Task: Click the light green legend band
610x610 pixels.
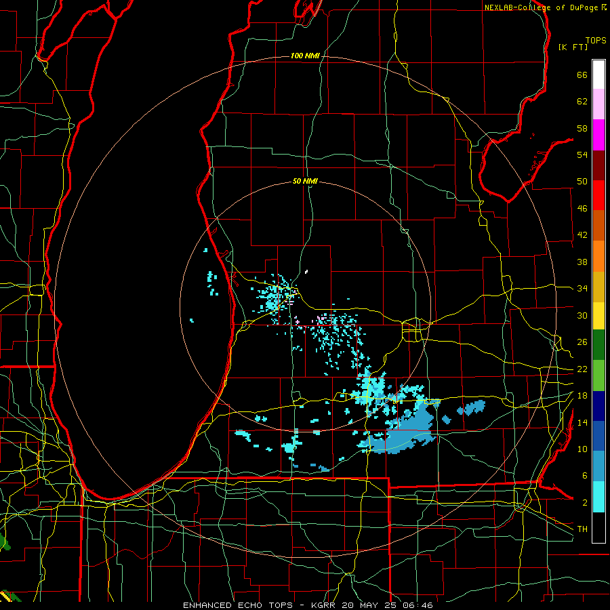Action: click(x=598, y=375)
